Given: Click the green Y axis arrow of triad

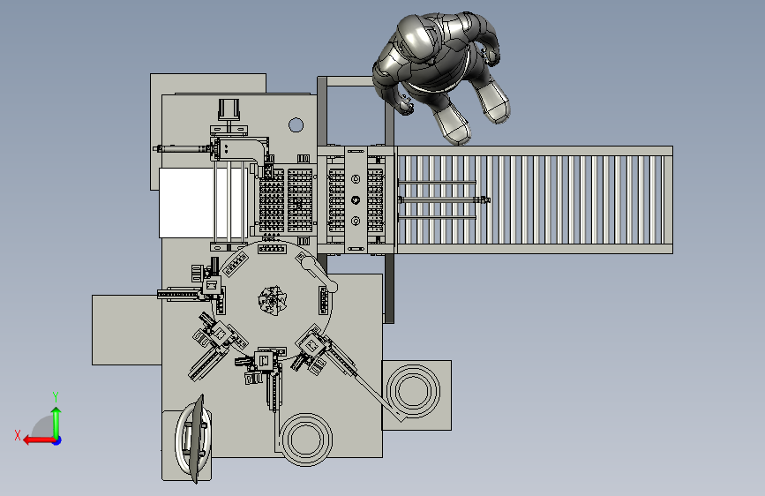Looking at the screenshot, I should coord(56,421).
